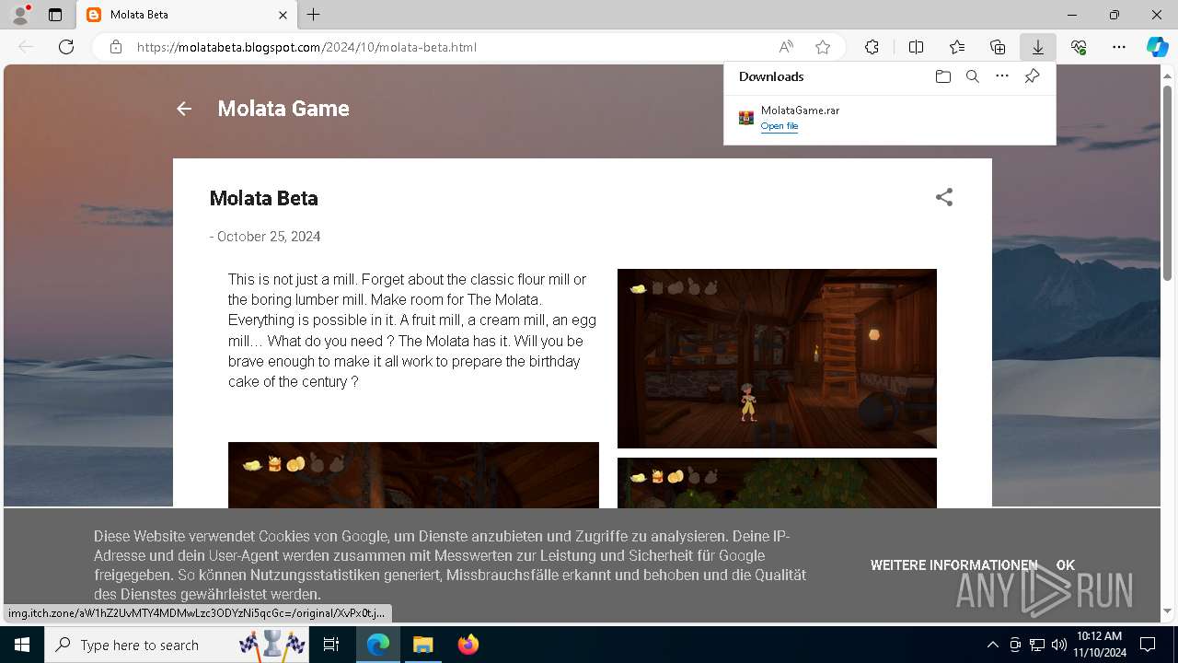The width and height of the screenshot is (1178, 663).
Task: Open the taskbar clock and date
Action: 1099,645
